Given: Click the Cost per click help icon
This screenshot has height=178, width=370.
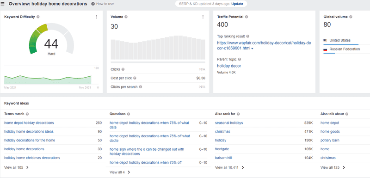Looking at the screenshot, I should click(135, 78).
